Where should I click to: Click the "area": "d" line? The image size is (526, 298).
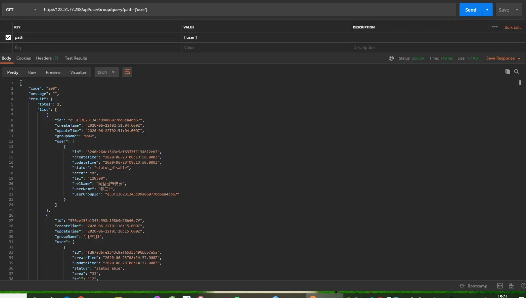tap(85, 173)
